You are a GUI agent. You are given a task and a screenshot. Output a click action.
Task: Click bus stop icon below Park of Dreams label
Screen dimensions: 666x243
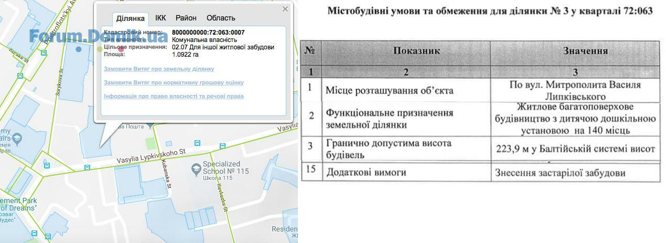click(35, 233)
